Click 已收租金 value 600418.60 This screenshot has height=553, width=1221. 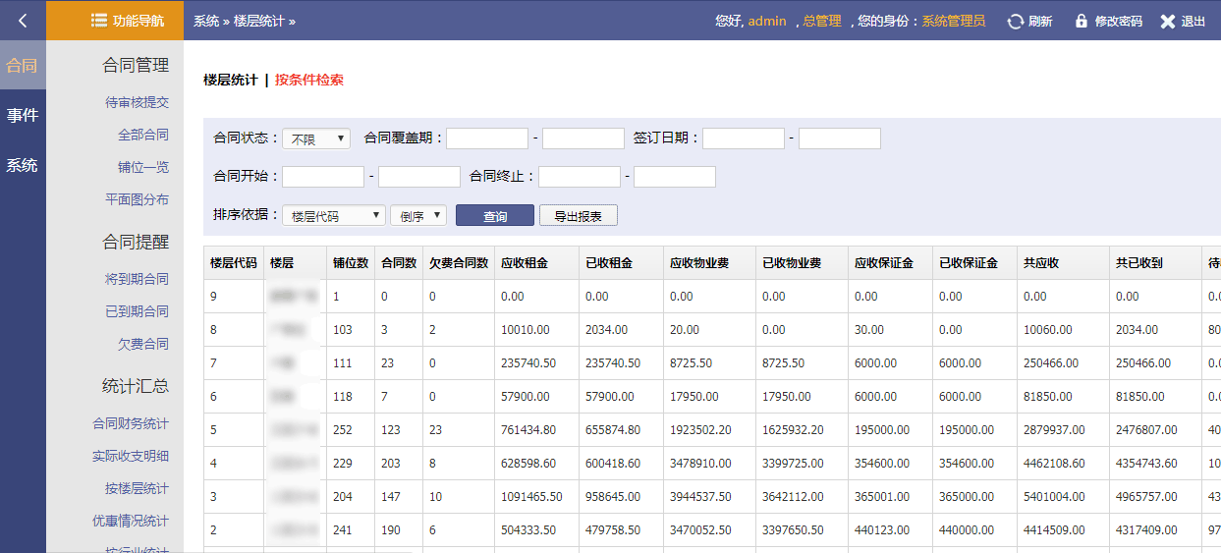[613, 464]
